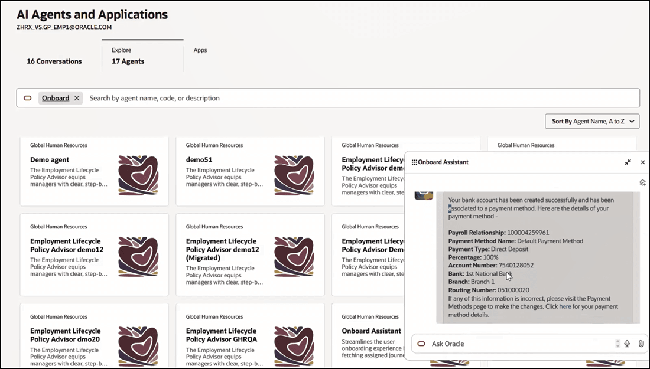Click the 'Branch: Branch 1' line
The image size is (650, 369).
(472, 282)
